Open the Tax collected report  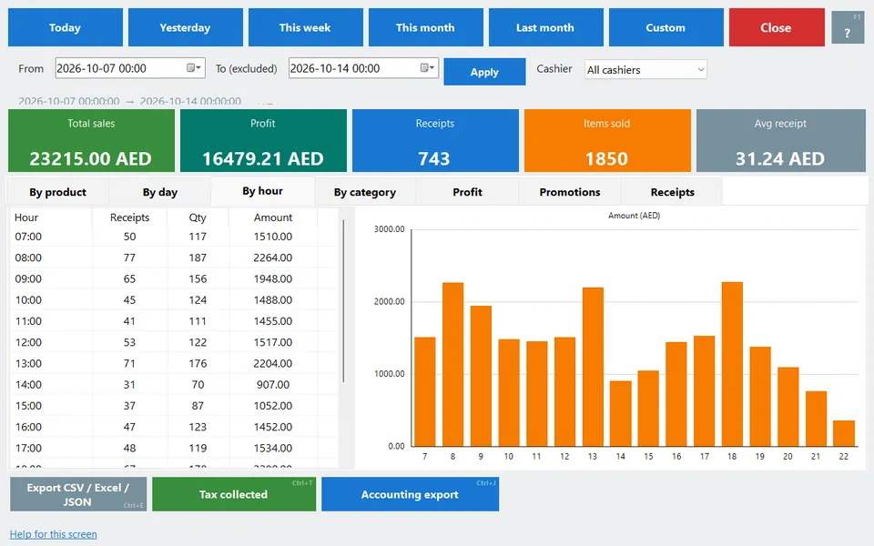[234, 494]
